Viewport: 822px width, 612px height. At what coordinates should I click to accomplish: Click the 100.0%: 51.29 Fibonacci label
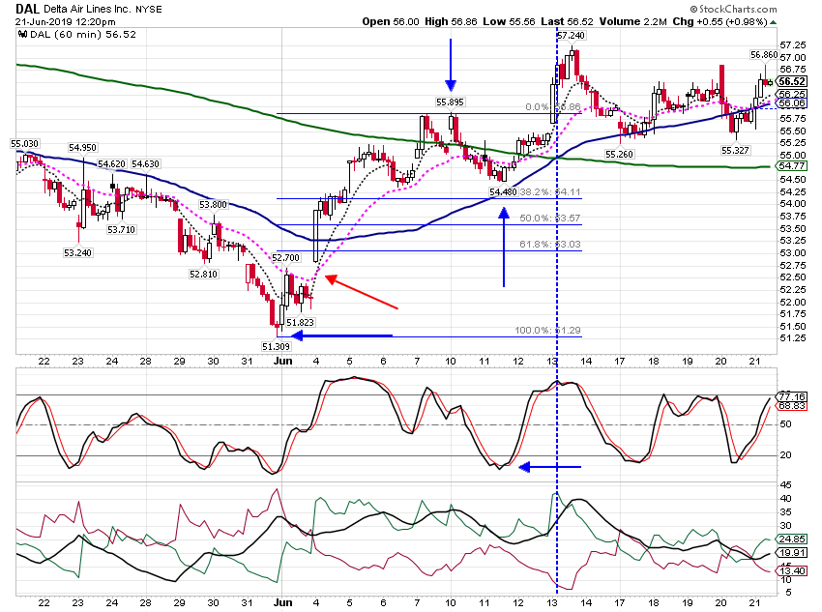click(547, 330)
